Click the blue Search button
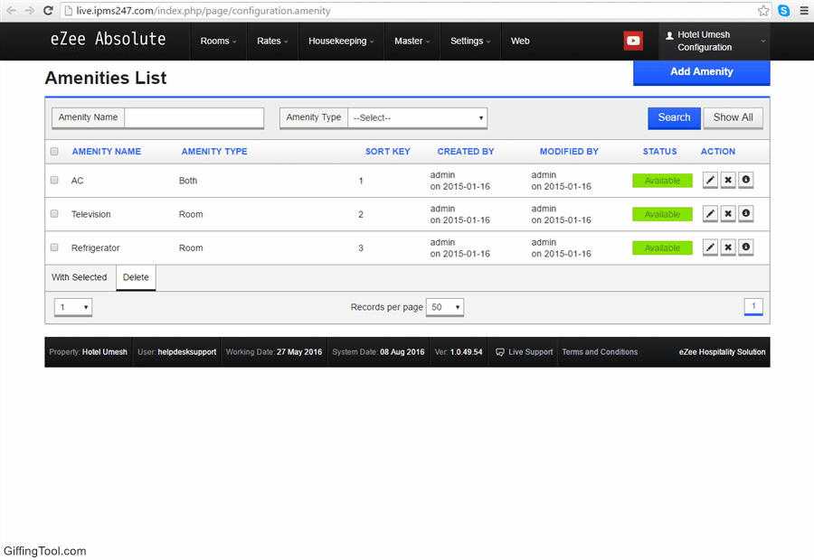This screenshot has width=814, height=560. 675,117
